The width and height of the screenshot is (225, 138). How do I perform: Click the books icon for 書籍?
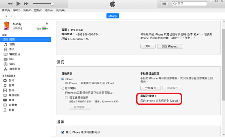click(5, 100)
